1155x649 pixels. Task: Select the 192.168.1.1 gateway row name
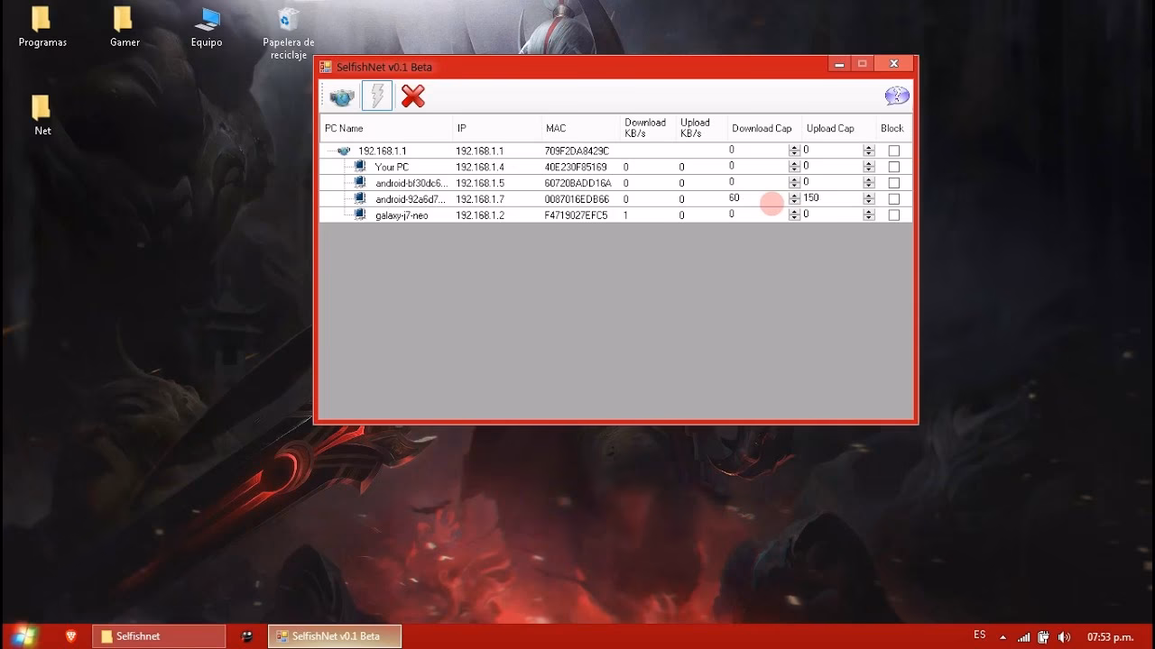pos(383,151)
